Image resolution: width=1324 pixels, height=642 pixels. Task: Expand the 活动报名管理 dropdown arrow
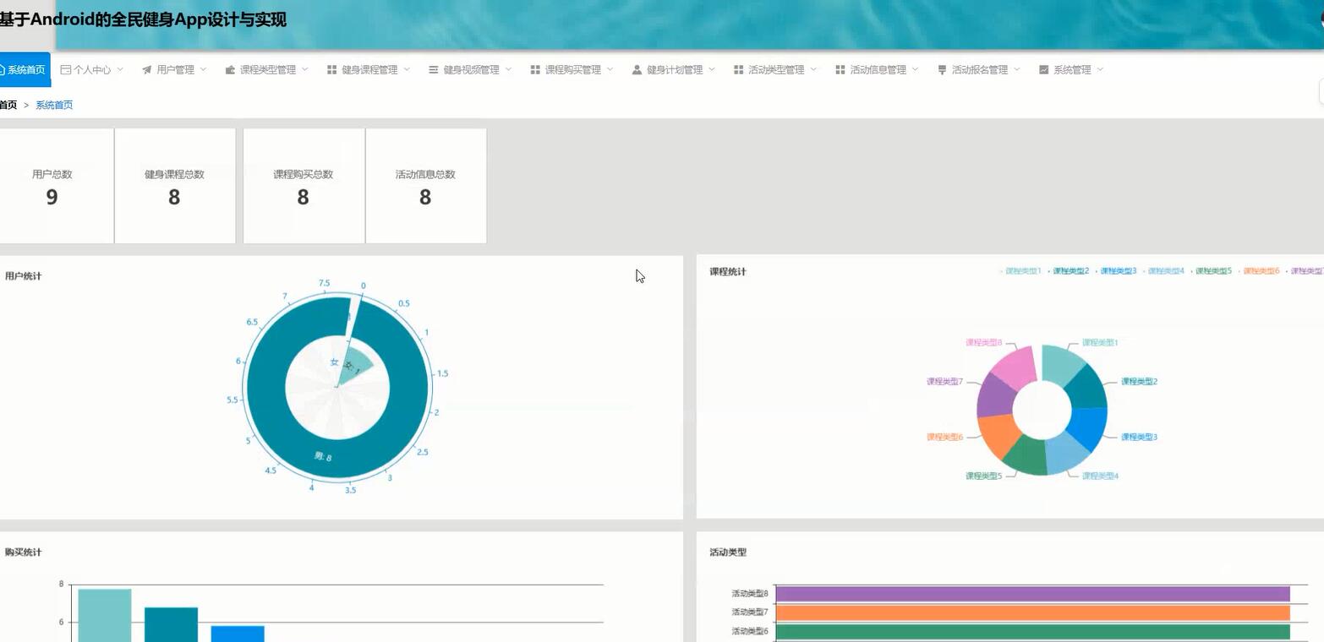[1017, 70]
